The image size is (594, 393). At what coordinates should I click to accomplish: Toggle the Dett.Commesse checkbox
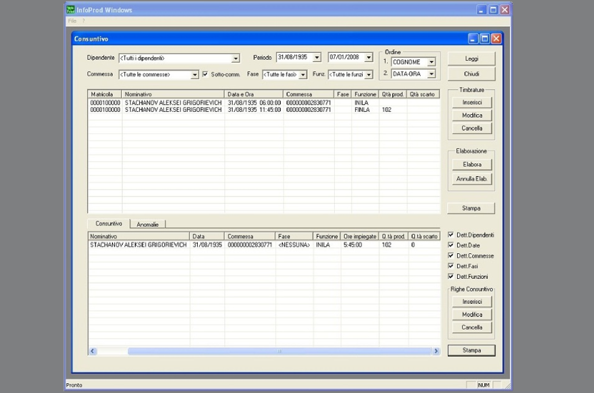451,256
